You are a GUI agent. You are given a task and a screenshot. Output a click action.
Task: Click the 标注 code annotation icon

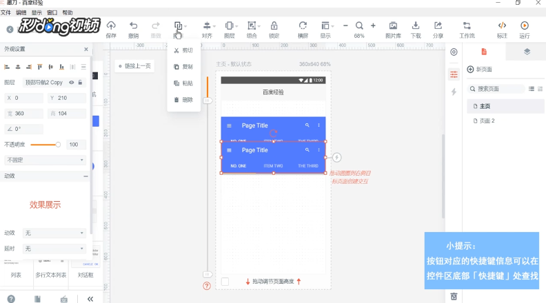tap(502, 25)
